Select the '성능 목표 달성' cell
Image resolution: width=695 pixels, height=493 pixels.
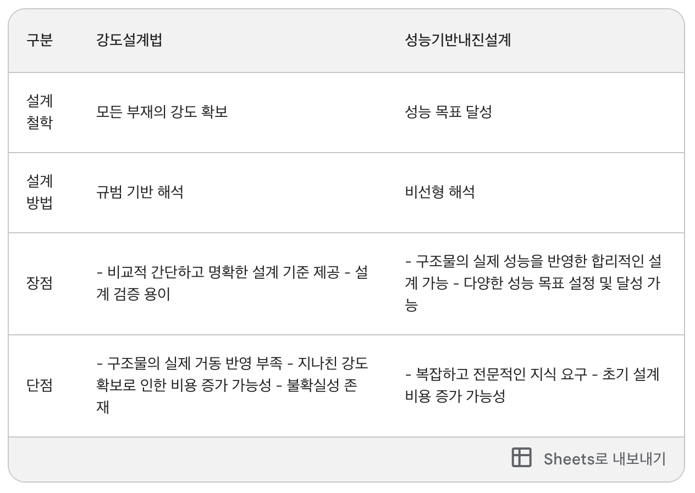tap(448, 112)
